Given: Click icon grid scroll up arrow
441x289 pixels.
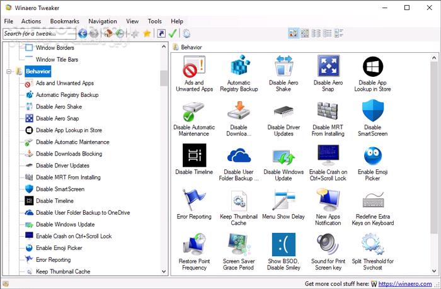Looking at the screenshot, I should [x=434, y=58].
